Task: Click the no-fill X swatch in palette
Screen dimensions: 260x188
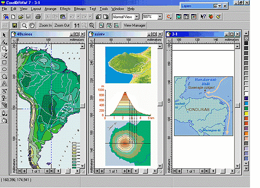Action: tap(246, 39)
